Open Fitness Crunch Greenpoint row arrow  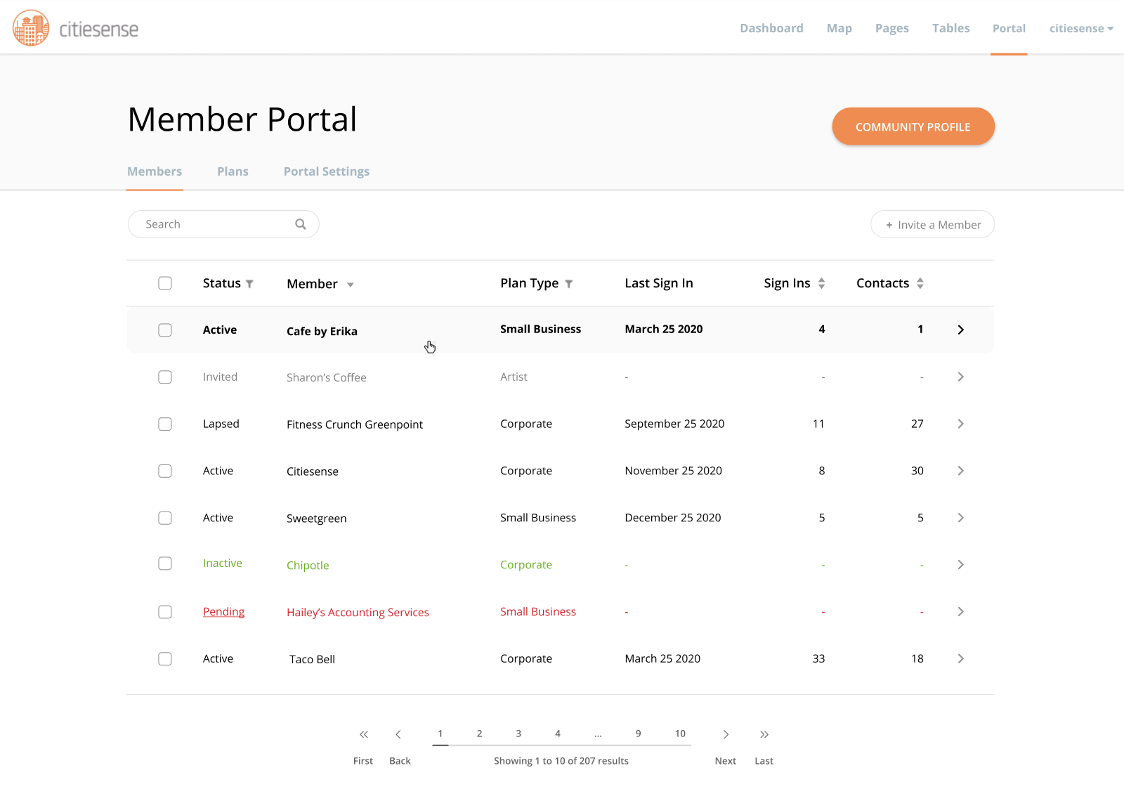pos(961,424)
